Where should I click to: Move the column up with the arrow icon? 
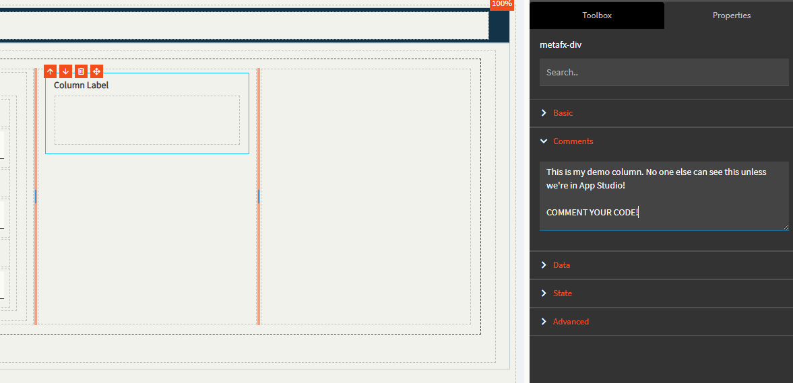[x=50, y=71]
